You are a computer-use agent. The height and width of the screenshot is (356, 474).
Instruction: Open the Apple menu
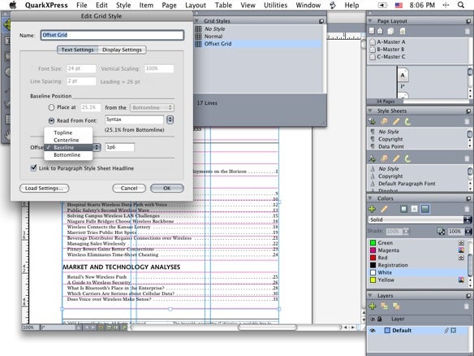12,5
